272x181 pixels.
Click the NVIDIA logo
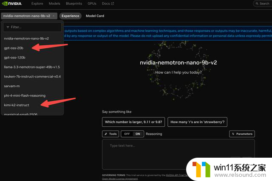pyautogui.click(x=12, y=3)
